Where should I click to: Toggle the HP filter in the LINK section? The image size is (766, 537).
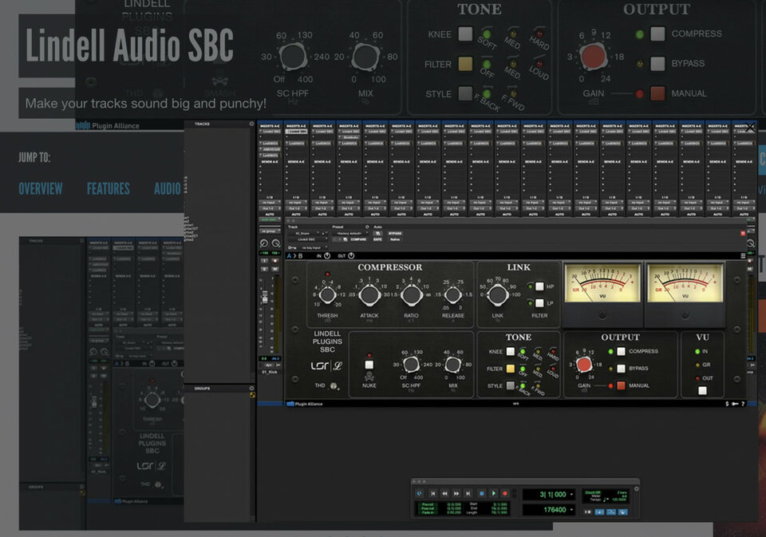(x=539, y=287)
